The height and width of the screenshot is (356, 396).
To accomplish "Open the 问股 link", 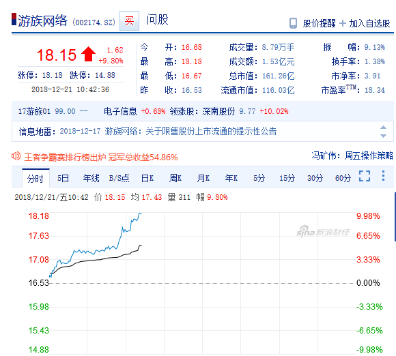I will pyautogui.click(x=157, y=19).
